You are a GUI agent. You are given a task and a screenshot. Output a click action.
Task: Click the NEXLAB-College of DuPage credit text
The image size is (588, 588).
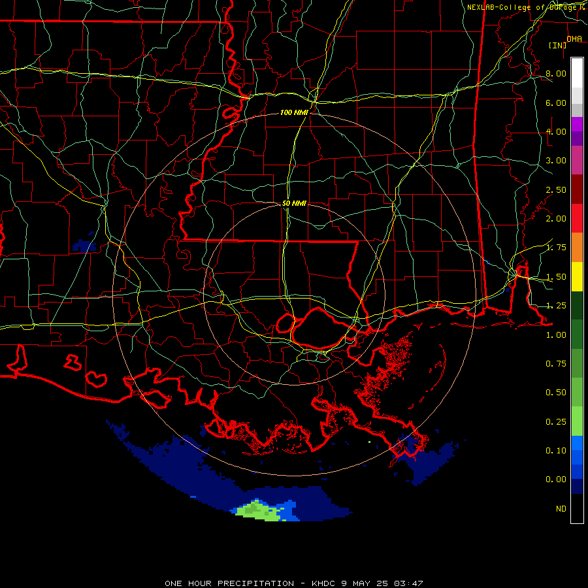[x=525, y=7]
